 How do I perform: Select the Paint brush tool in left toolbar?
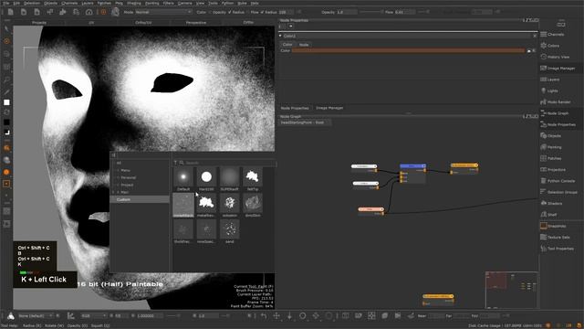coord(6,41)
